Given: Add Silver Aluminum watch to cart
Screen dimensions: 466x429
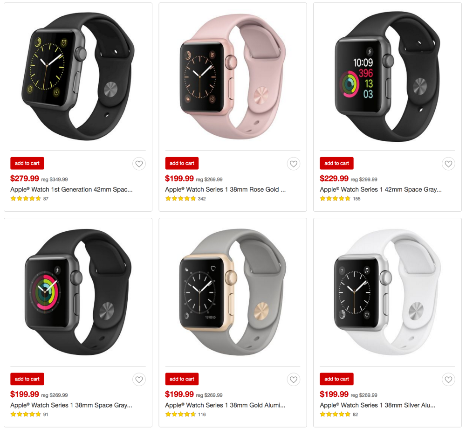Looking at the screenshot, I should [x=336, y=379].
